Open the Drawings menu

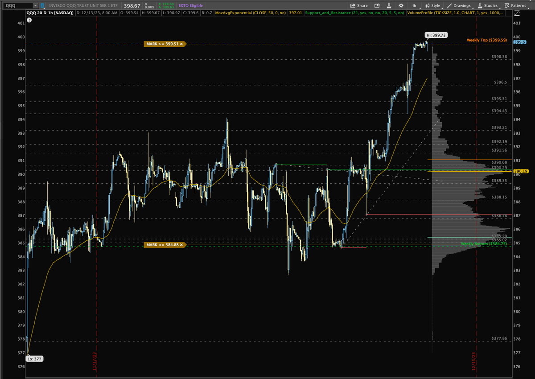pyautogui.click(x=459, y=5)
